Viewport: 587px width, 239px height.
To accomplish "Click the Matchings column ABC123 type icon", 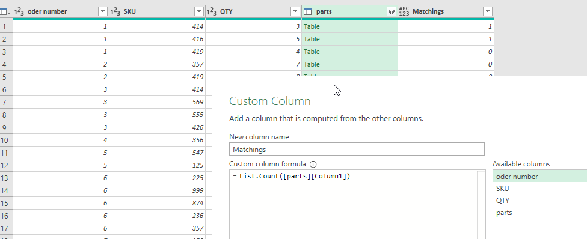I will tap(404, 11).
